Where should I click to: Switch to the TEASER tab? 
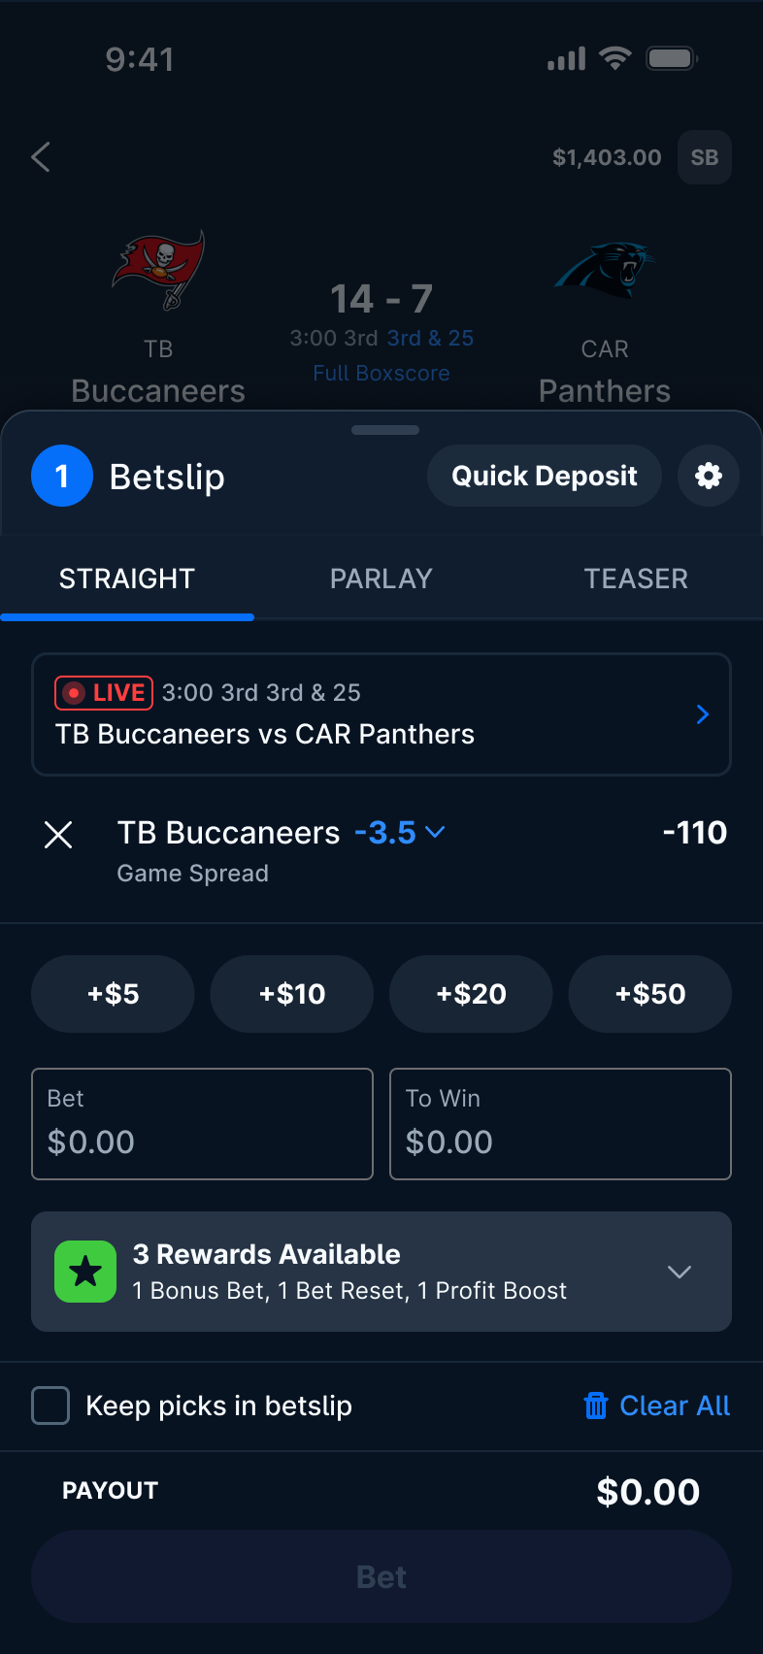(636, 579)
